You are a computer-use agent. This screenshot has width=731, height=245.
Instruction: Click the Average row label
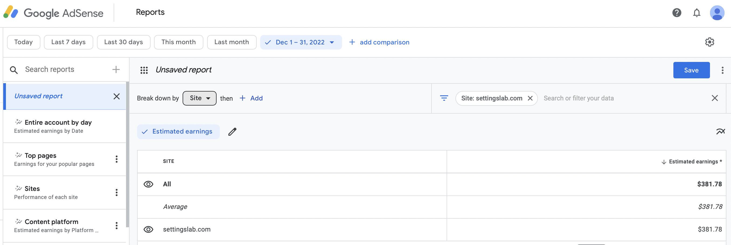175,207
